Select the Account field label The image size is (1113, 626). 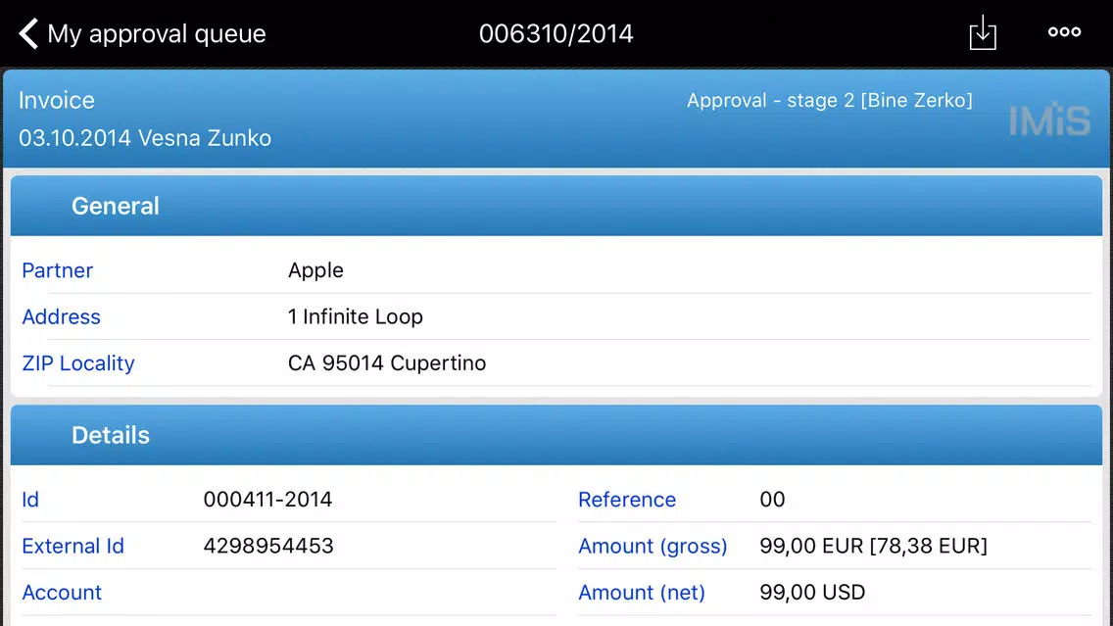pos(62,593)
